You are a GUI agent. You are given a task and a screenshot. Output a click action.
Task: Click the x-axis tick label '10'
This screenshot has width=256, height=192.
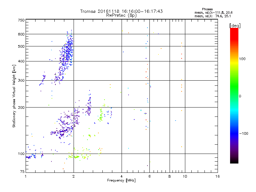coord(185,176)
